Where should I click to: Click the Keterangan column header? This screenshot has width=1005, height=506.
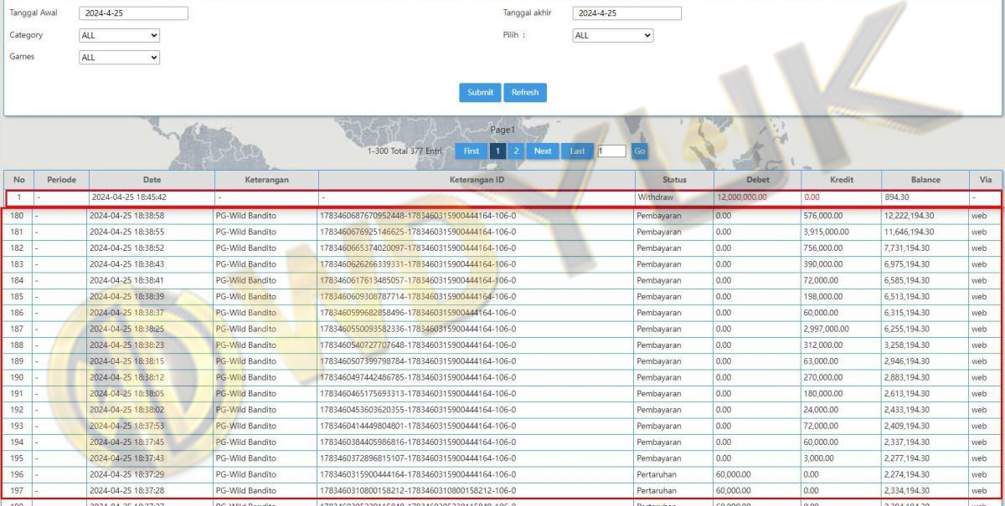266,180
